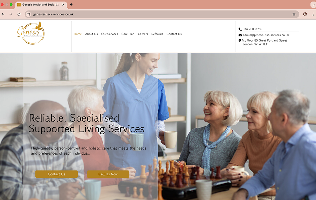Click the address bar URL field
316x200 pixels.
point(159,14)
